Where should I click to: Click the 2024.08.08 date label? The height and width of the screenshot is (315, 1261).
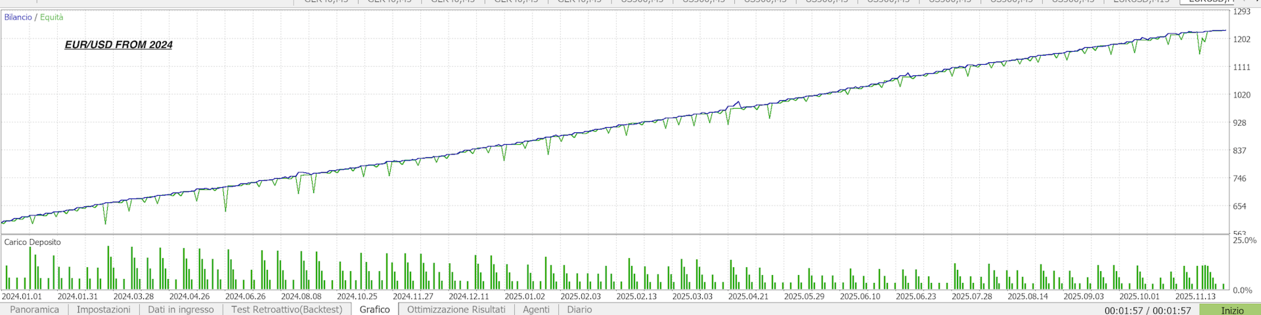click(x=301, y=297)
